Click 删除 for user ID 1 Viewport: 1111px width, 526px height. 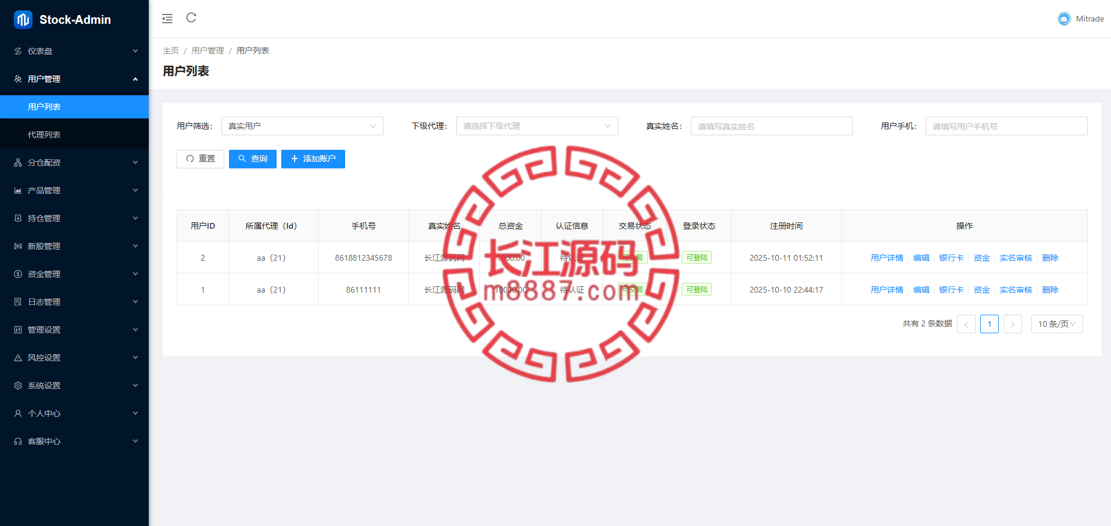click(x=1050, y=290)
